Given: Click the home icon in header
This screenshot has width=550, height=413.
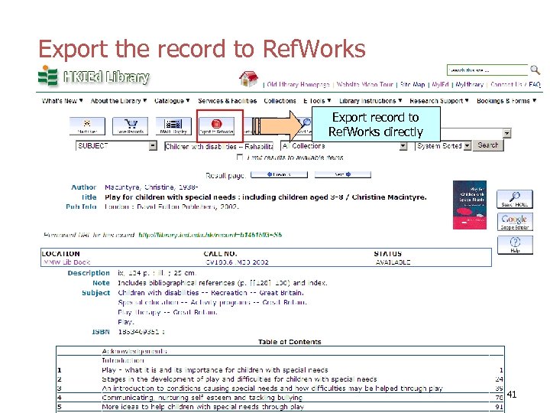Looking at the screenshot, I should pos(248,79).
